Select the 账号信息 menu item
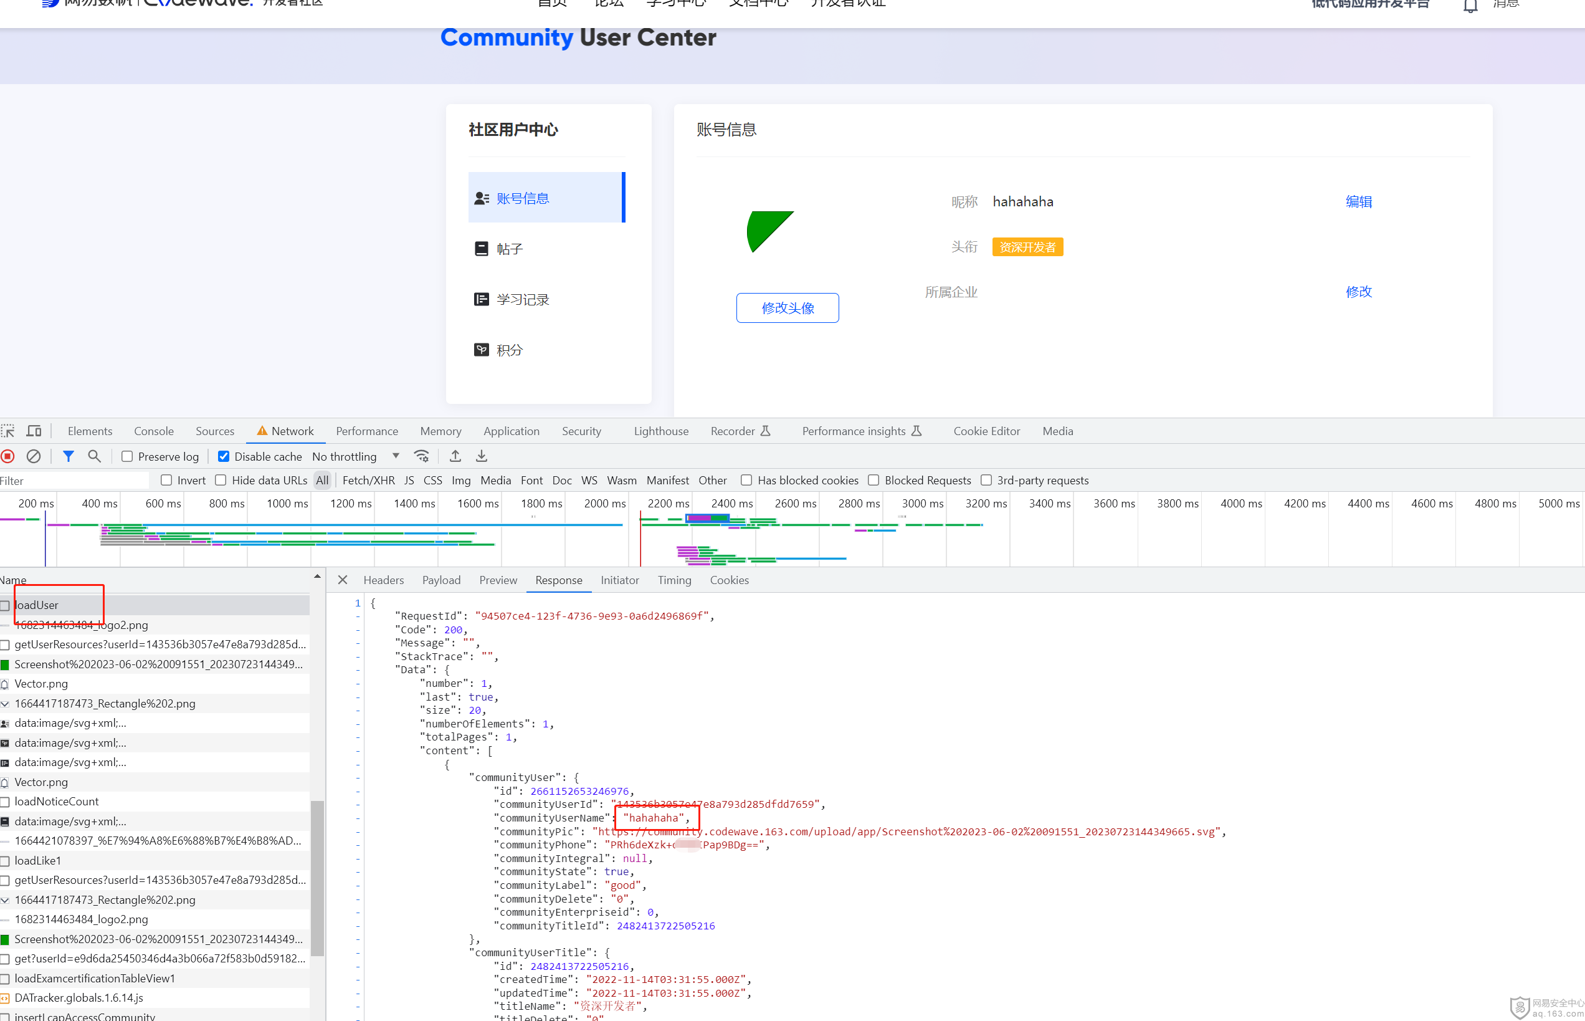Image resolution: width=1585 pixels, height=1021 pixels. [x=546, y=198]
